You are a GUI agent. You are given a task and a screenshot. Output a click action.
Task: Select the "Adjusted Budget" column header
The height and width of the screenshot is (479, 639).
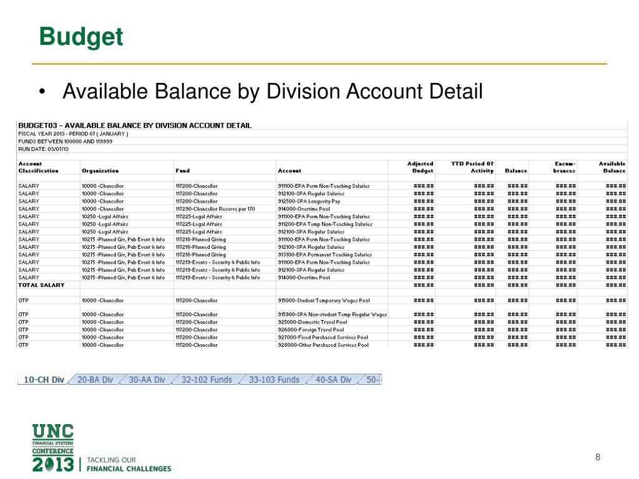420,167
